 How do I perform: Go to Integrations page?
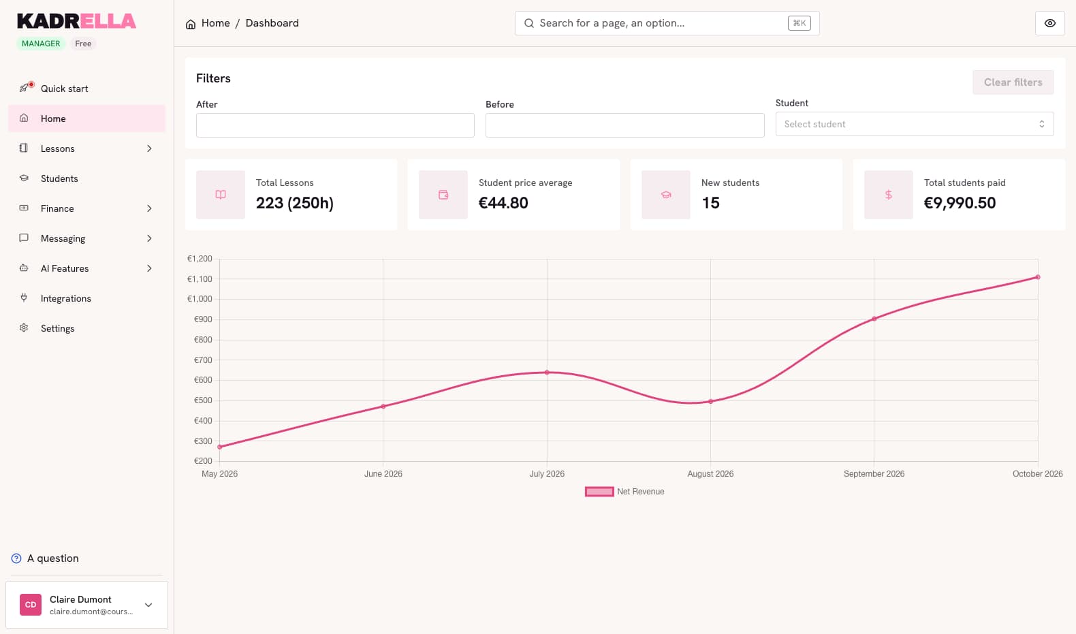click(86, 298)
